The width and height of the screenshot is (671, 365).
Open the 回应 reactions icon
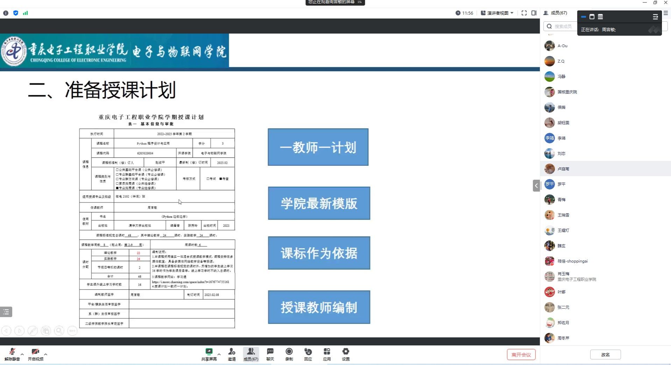pyautogui.click(x=308, y=354)
